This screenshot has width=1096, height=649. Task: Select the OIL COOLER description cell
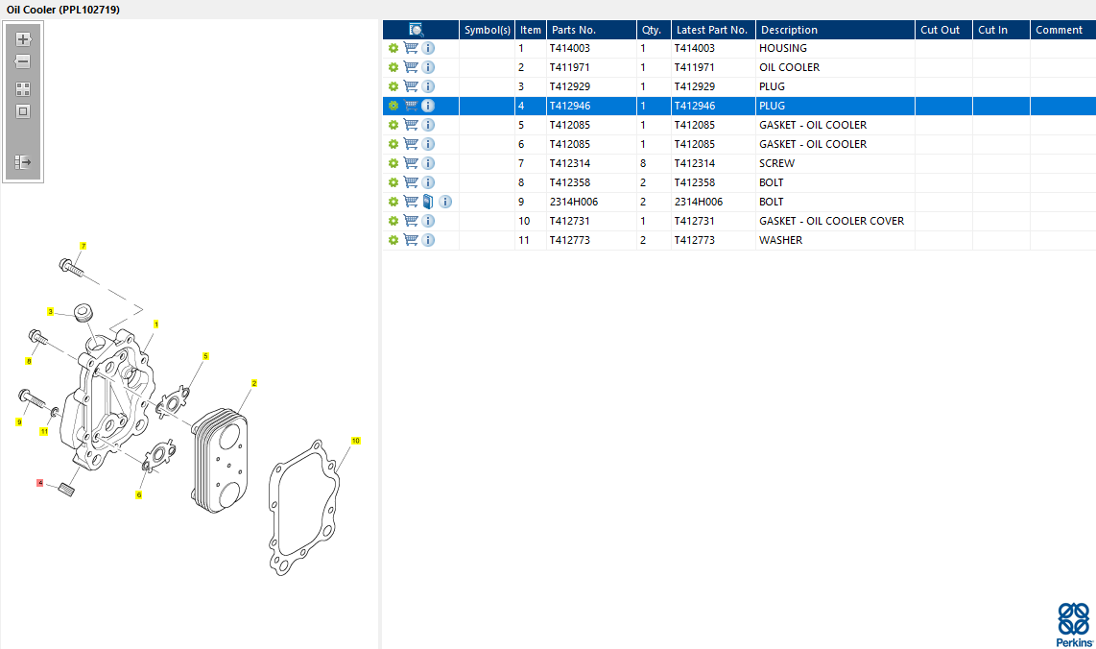(x=835, y=67)
